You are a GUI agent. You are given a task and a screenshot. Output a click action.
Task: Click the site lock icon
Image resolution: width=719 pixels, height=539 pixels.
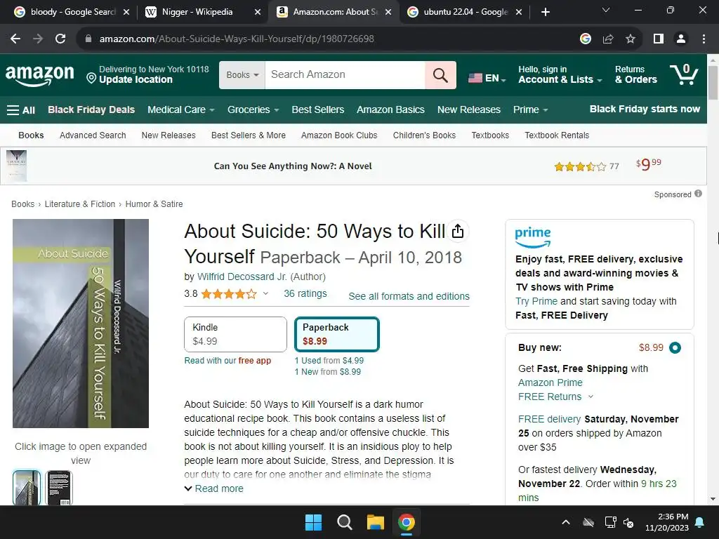[x=88, y=39]
